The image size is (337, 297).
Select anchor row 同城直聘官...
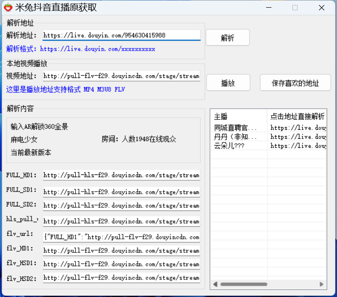coord(235,128)
